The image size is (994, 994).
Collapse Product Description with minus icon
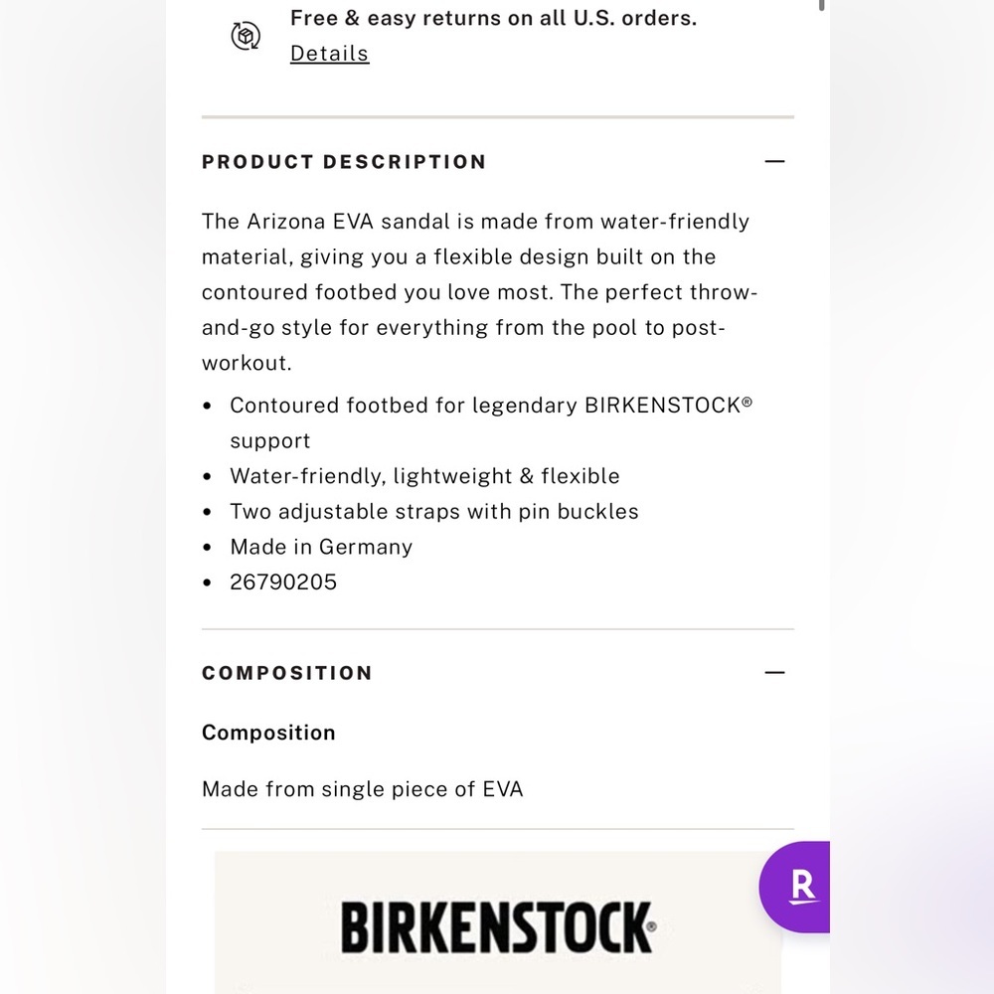[x=774, y=162]
